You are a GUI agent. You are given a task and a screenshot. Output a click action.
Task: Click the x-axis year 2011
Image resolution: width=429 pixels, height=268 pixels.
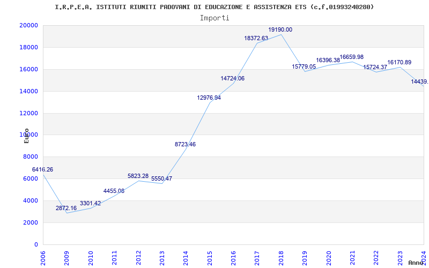click(x=114, y=258)
